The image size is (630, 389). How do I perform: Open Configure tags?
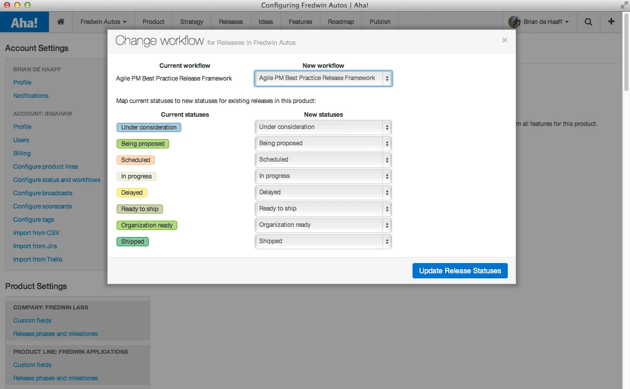pyautogui.click(x=34, y=219)
